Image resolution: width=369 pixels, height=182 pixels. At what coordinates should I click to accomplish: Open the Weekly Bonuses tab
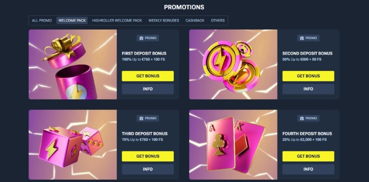pyautogui.click(x=164, y=21)
